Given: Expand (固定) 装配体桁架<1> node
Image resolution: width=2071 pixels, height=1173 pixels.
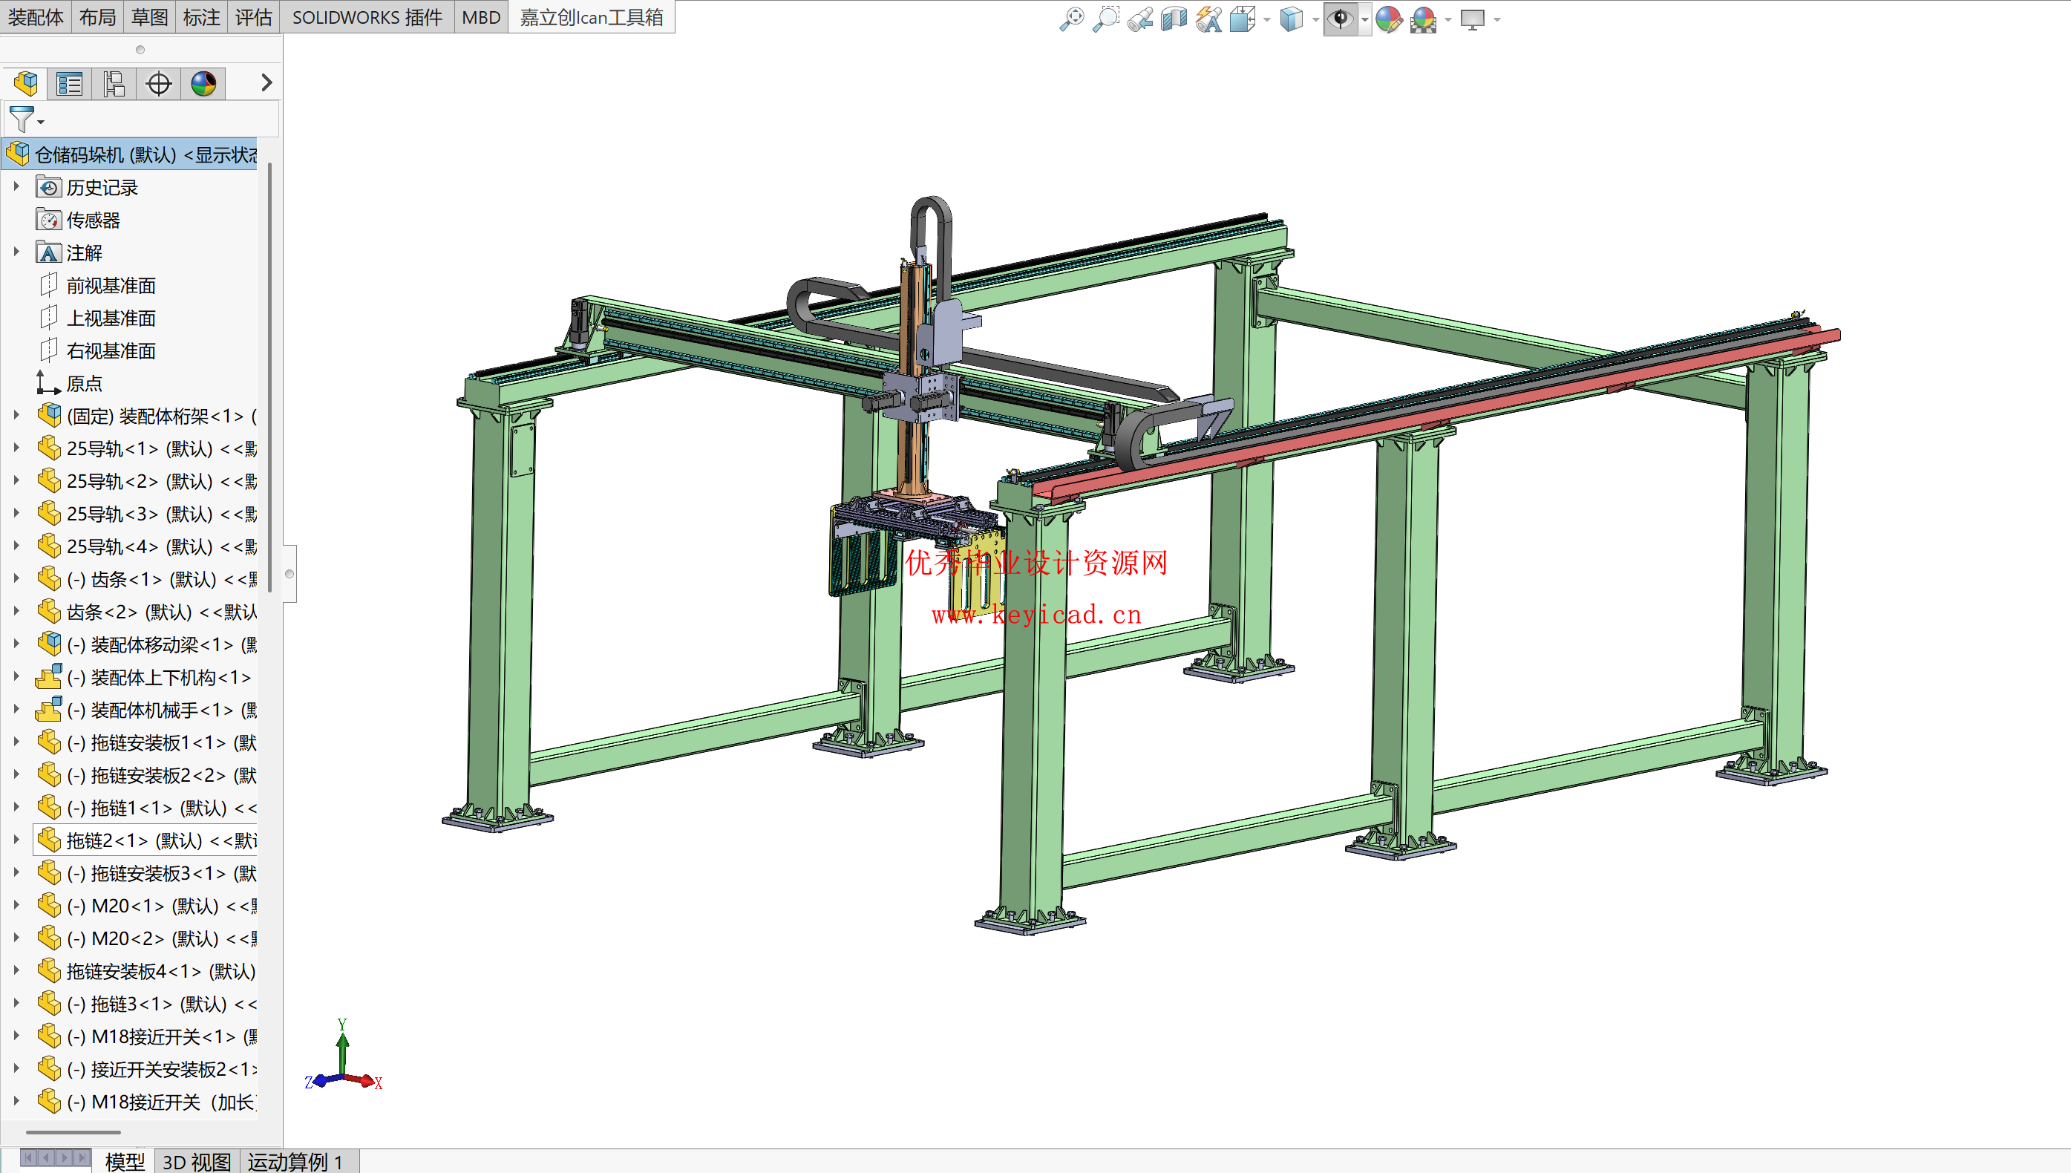Looking at the screenshot, I should point(16,416).
